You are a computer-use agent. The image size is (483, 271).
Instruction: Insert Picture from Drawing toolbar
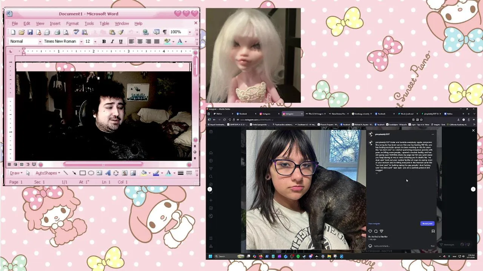click(133, 173)
